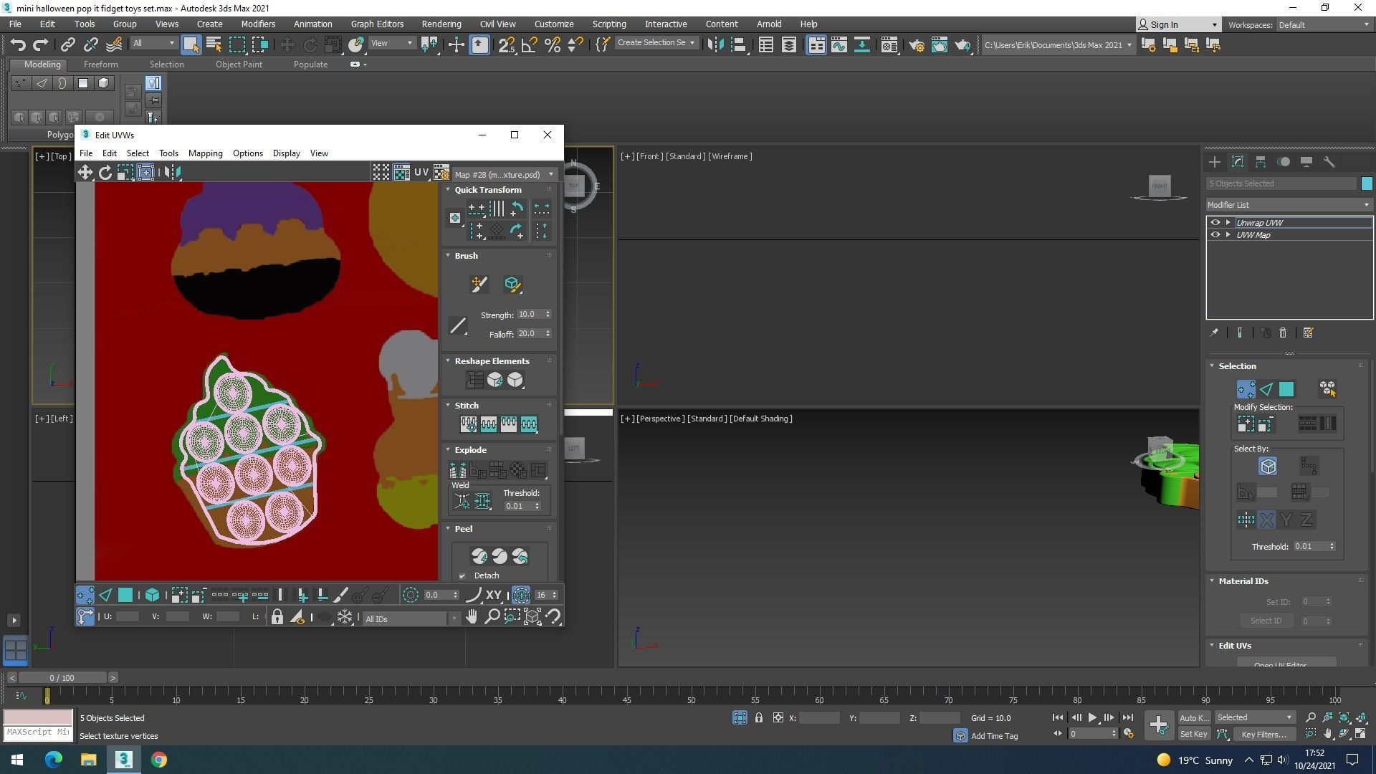Click the Quick Peel icon
1376x774 pixels.
point(479,556)
